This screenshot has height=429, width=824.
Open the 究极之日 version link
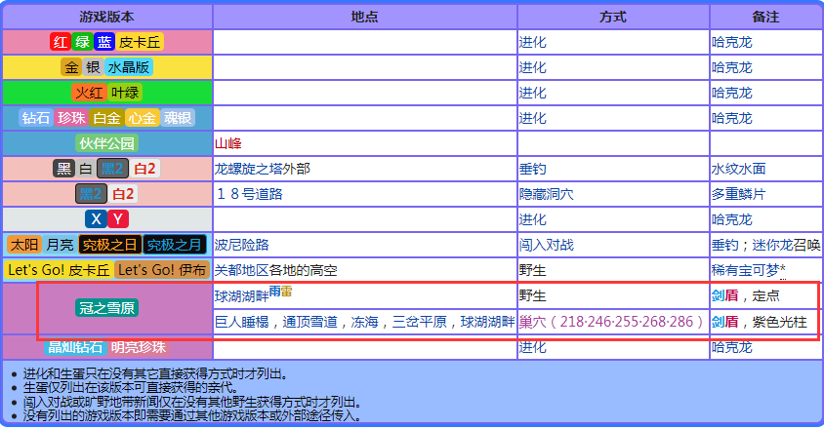tap(109, 245)
